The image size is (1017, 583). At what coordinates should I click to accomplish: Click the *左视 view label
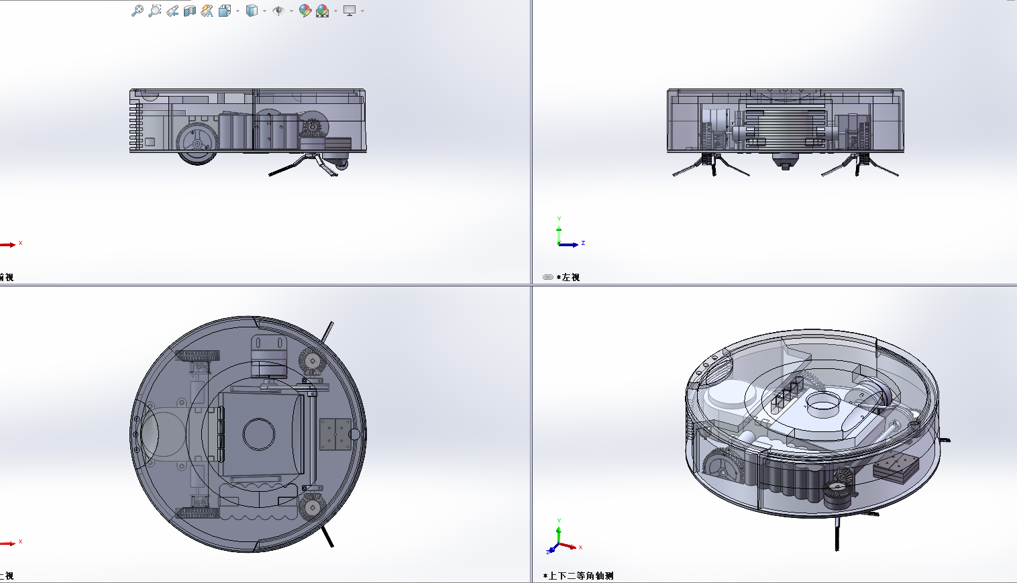[x=568, y=277]
